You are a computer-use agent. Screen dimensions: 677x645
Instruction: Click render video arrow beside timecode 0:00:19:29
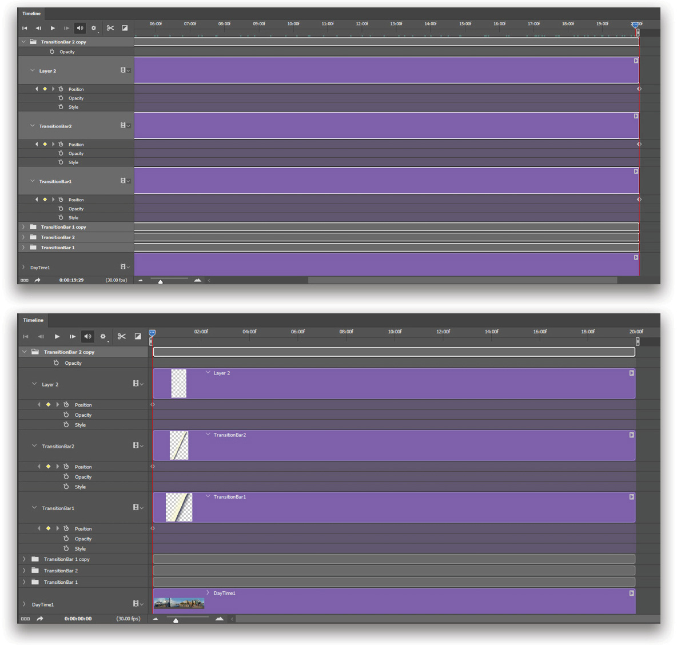coord(38,280)
